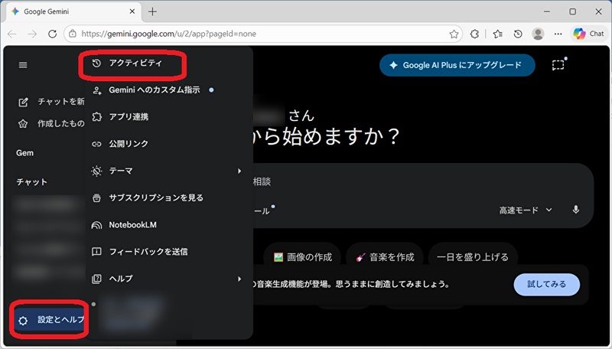Open 公開リンク menu entry
The image size is (612, 349).
(169, 144)
